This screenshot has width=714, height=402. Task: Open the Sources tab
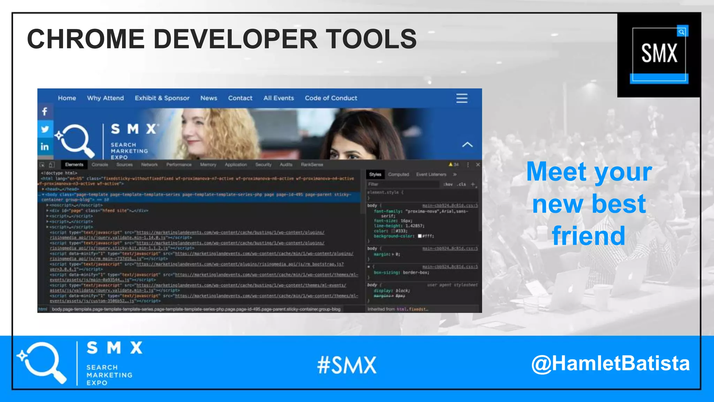[124, 165]
